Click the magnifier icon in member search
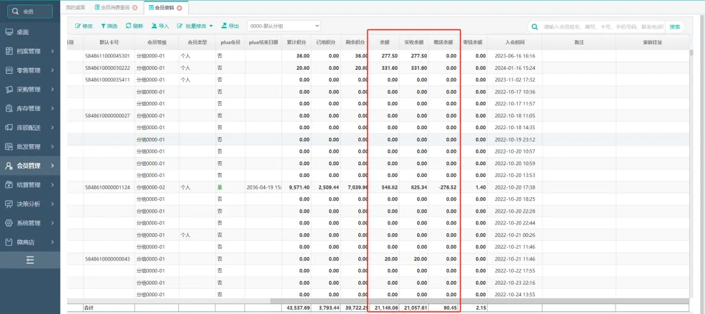 click(x=535, y=27)
